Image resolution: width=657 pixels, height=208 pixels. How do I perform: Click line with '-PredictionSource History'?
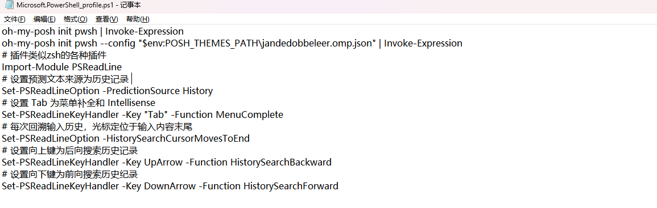point(108,91)
